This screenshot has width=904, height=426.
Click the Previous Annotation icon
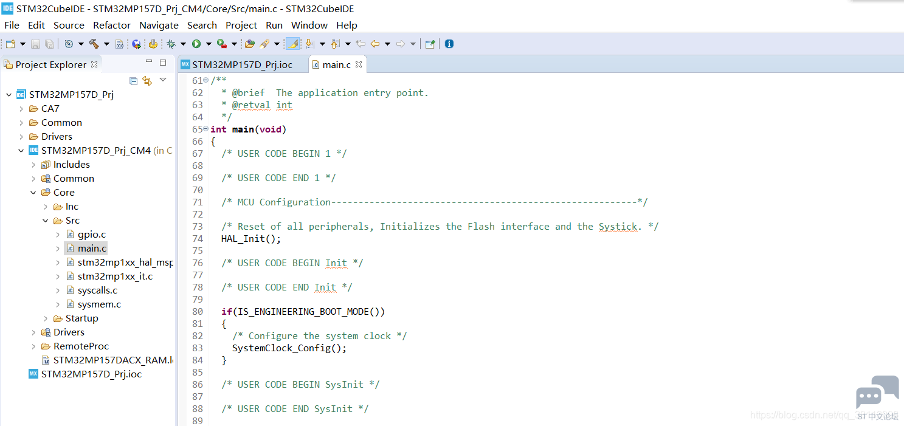[335, 44]
